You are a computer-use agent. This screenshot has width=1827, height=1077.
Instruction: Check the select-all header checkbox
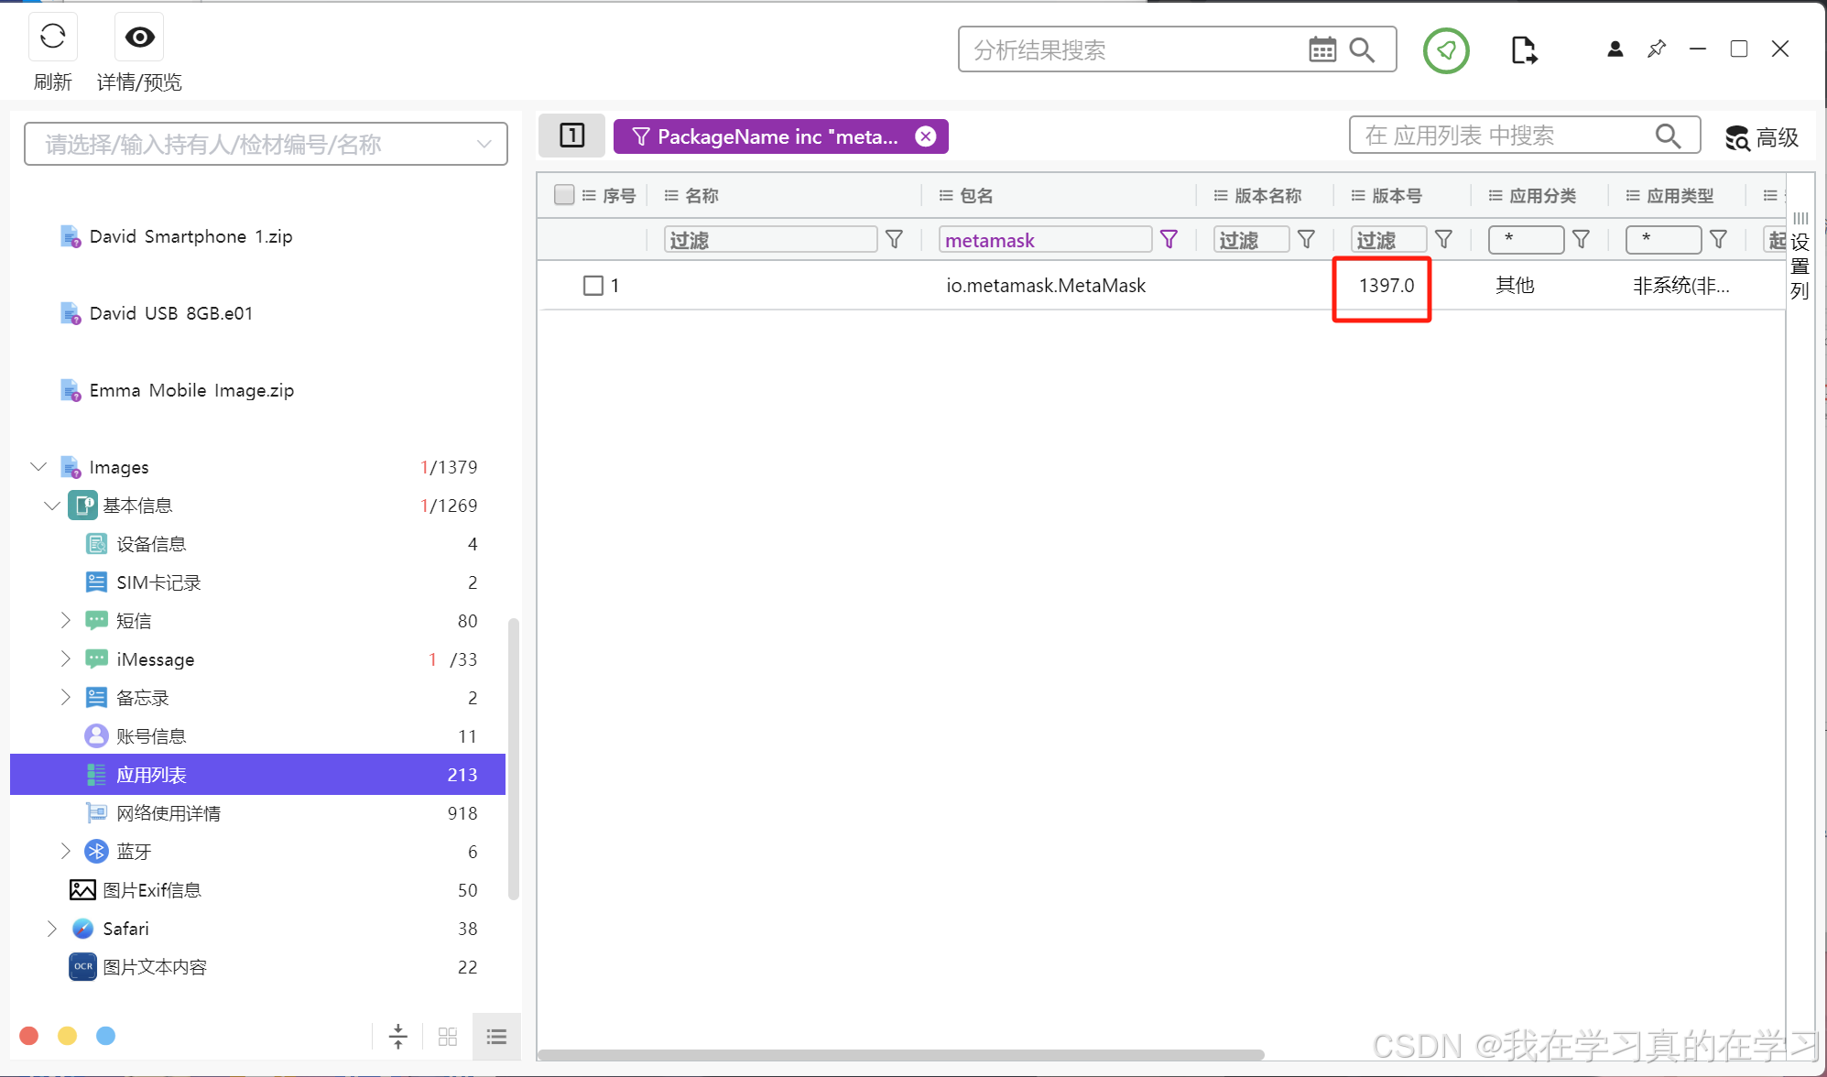point(564,195)
